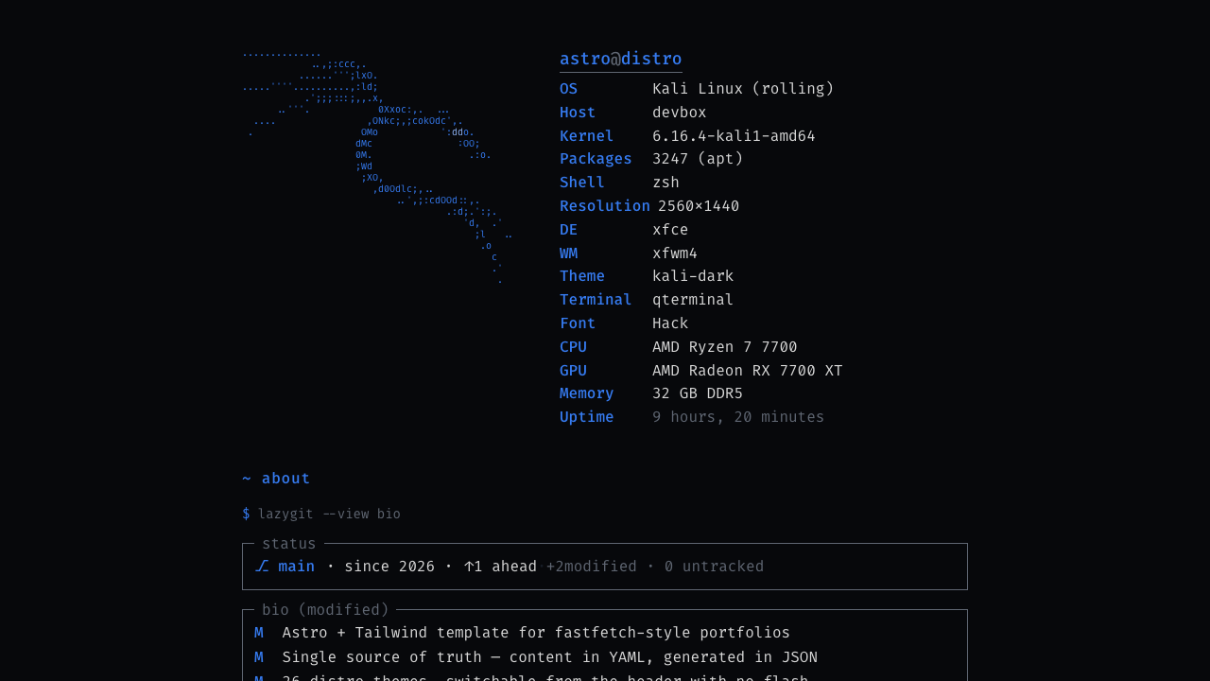Click the $ prompt symbol before lazygit
This screenshot has width=1210, height=681.
247,515
